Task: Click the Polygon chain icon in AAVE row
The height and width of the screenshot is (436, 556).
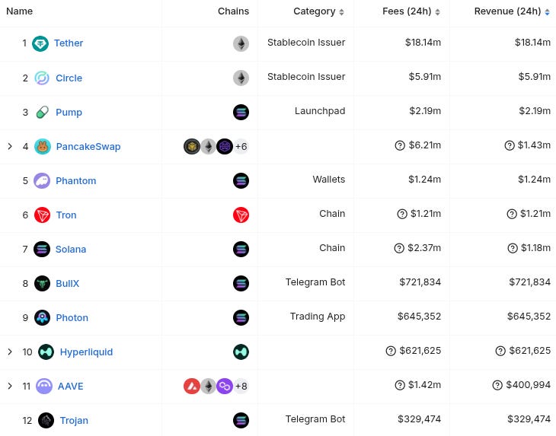Action: click(x=225, y=386)
